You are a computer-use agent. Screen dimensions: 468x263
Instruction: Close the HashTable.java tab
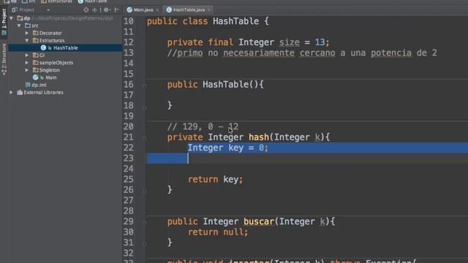[209, 9]
